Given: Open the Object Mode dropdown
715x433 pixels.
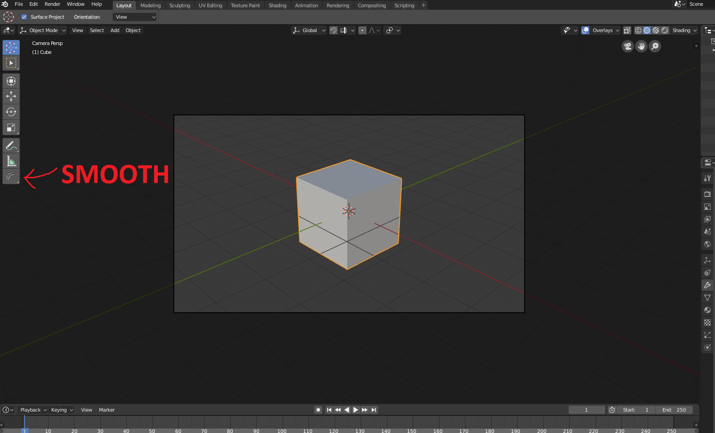Looking at the screenshot, I should point(43,30).
